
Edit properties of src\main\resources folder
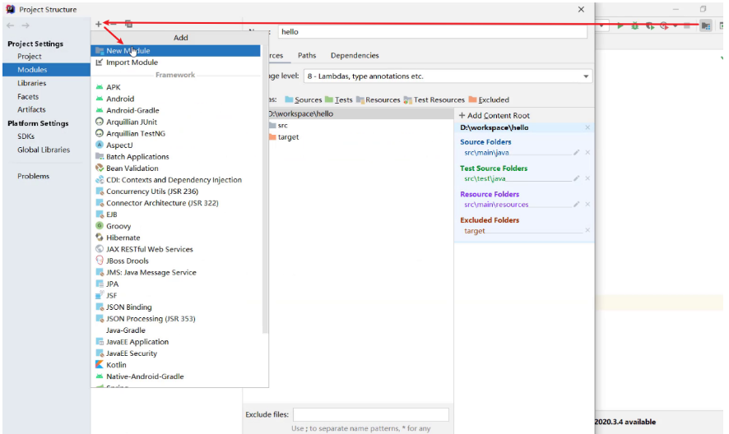[x=577, y=205]
